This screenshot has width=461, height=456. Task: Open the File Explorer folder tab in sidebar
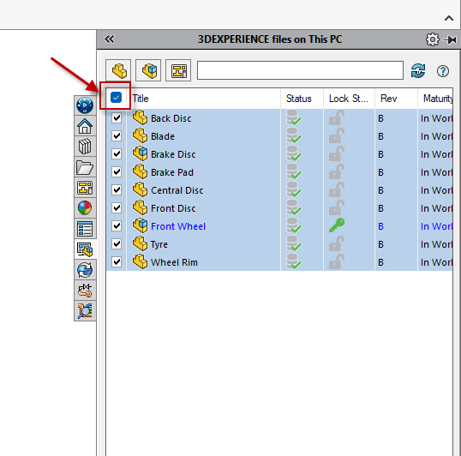pos(85,166)
